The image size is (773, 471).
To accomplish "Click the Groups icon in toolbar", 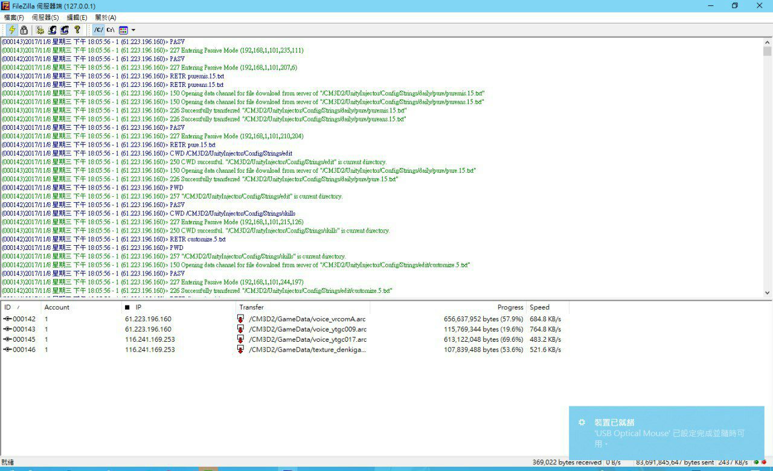I will [64, 30].
